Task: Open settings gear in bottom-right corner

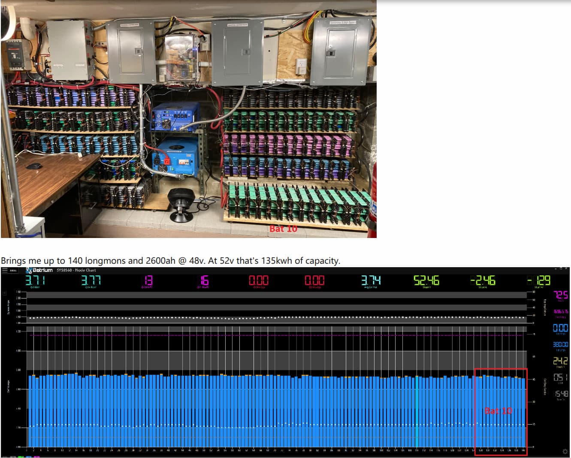Action: (565, 452)
